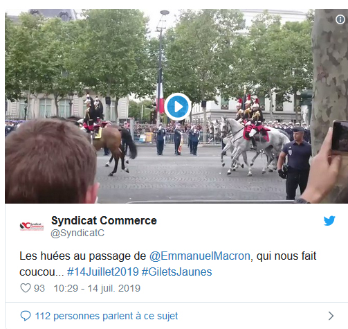This screenshot has height=329, width=348.
Task: Click the 'coucou...' text in the tweet
Action: coord(42,272)
